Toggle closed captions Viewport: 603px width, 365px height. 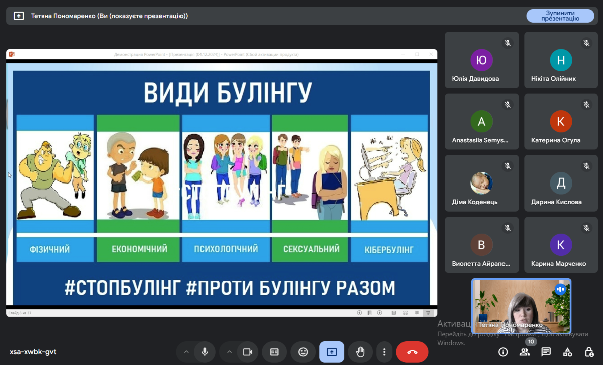click(274, 352)
